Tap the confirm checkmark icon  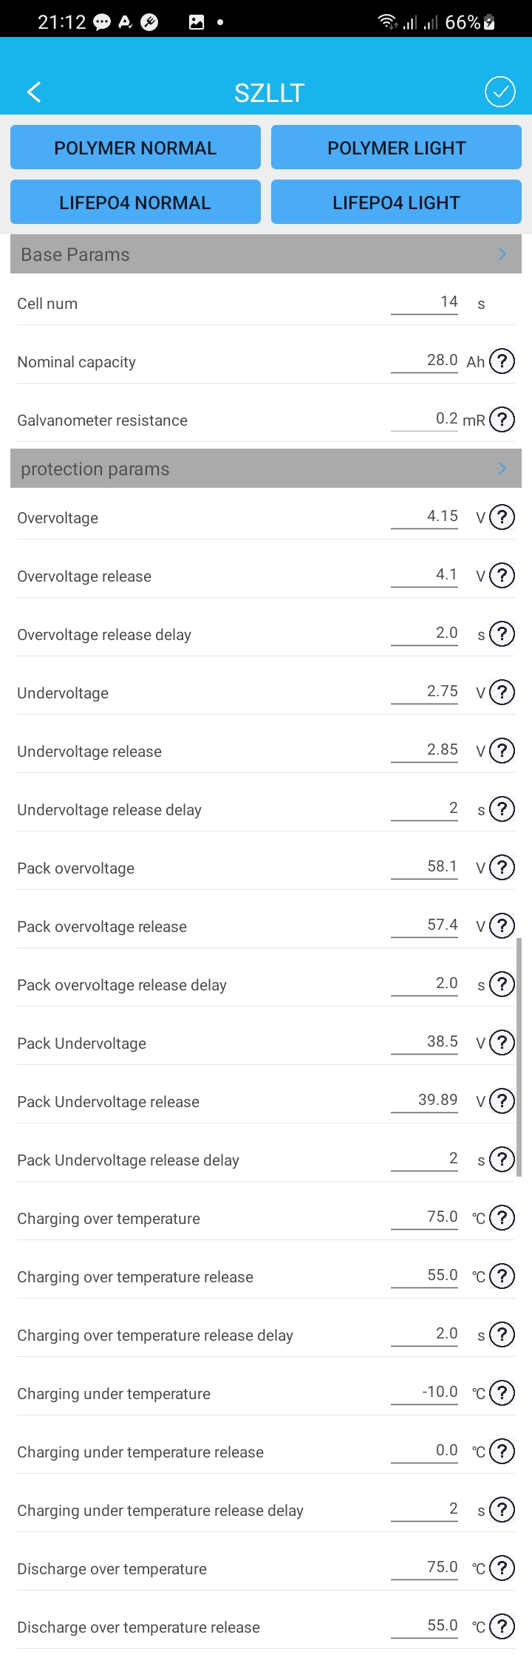pos(500,92)
